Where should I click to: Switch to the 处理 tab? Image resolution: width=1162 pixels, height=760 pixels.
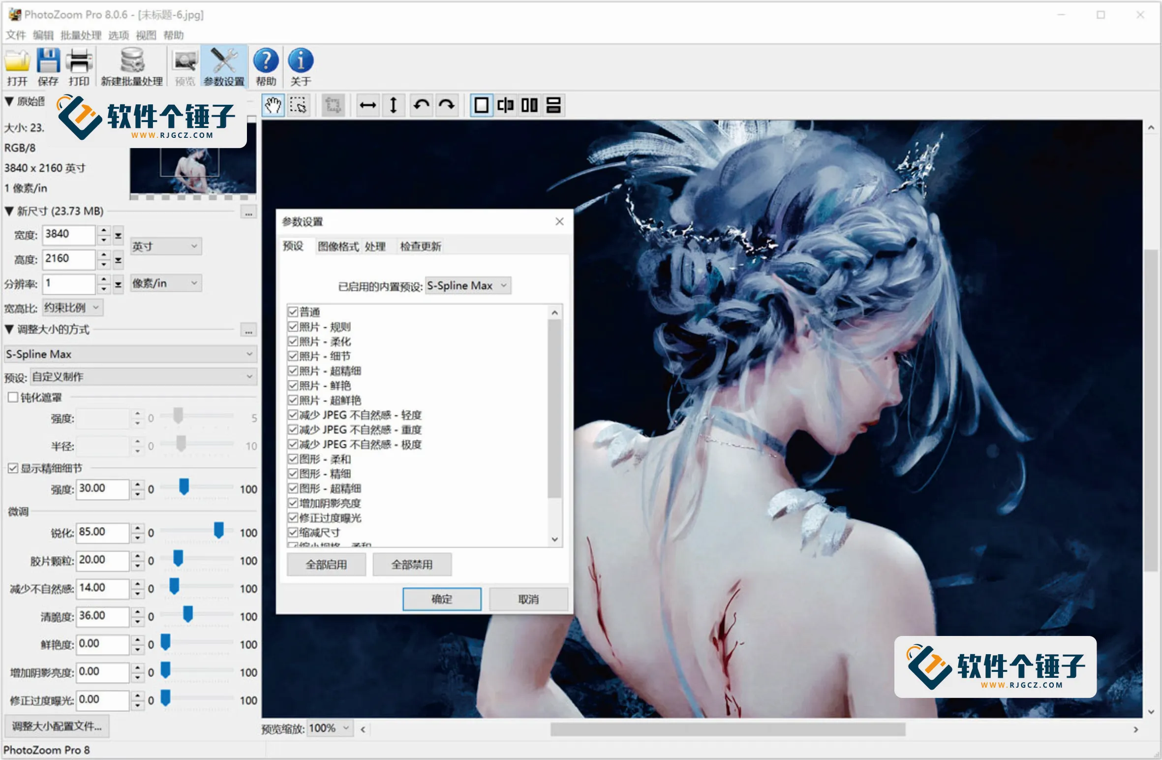point(375,246)
